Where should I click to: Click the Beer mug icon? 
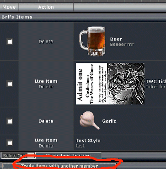pyautogui.click(x=92, y=41)
